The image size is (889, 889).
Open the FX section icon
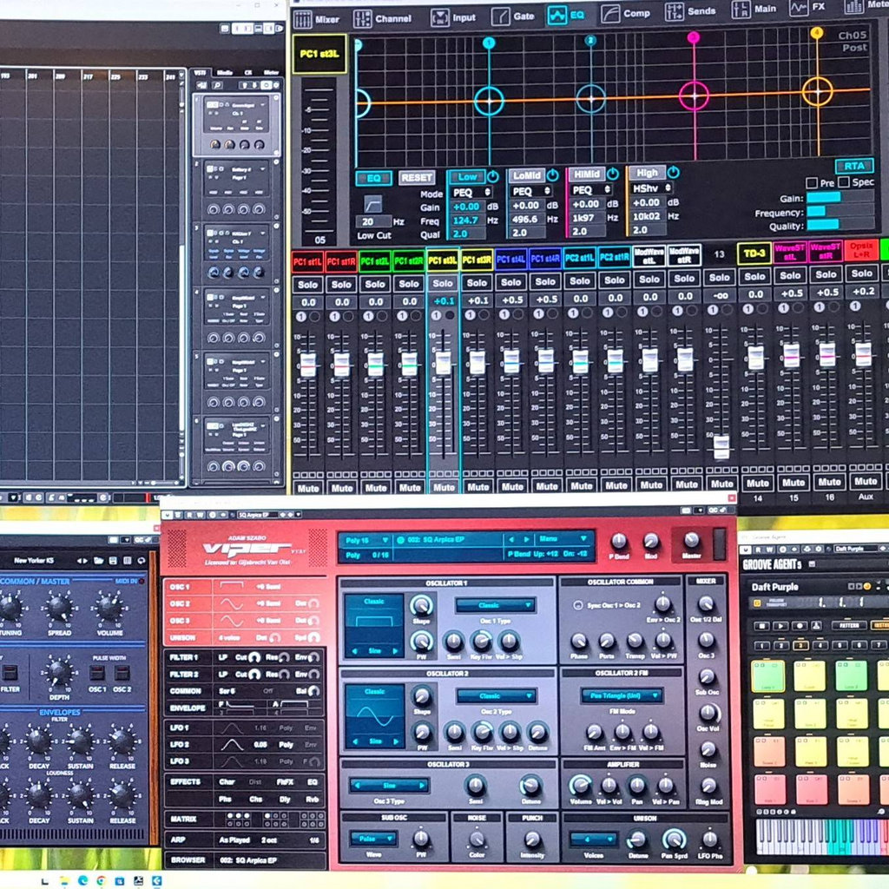[799, 8]
